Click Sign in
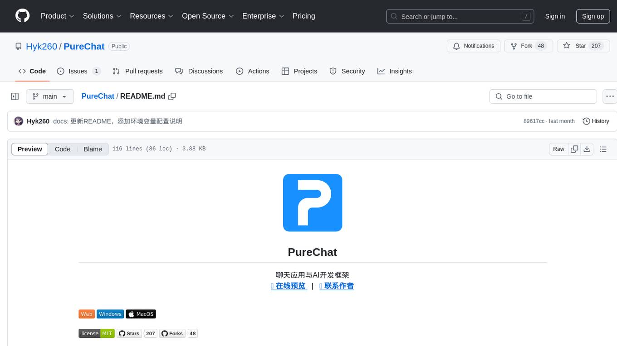Screen dimensions: 617x346 [555, 16]
